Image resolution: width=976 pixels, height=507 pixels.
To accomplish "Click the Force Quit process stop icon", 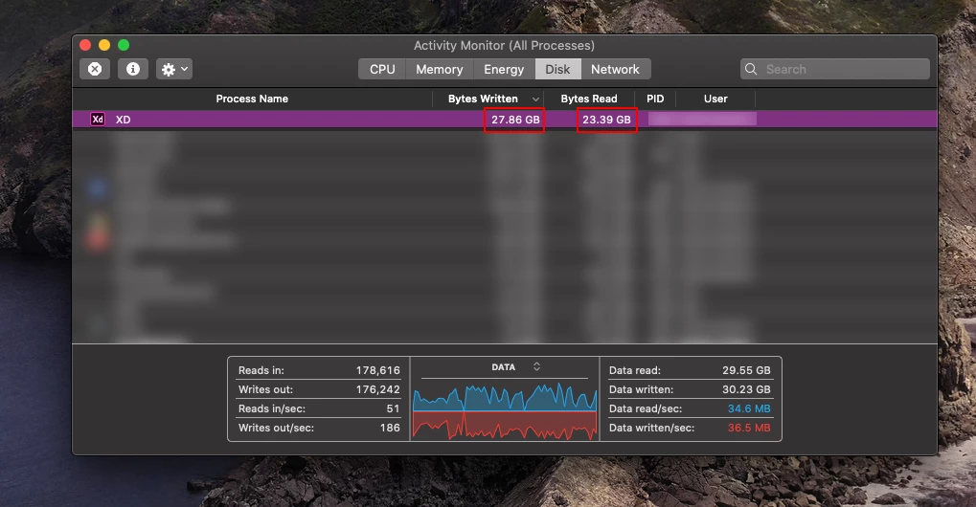I will [95, 69].
